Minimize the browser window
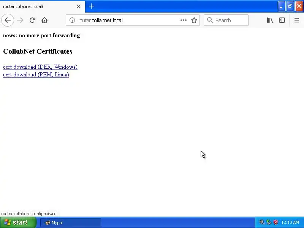The width and height of the screenshot is (304, 228). coord(281,6)
